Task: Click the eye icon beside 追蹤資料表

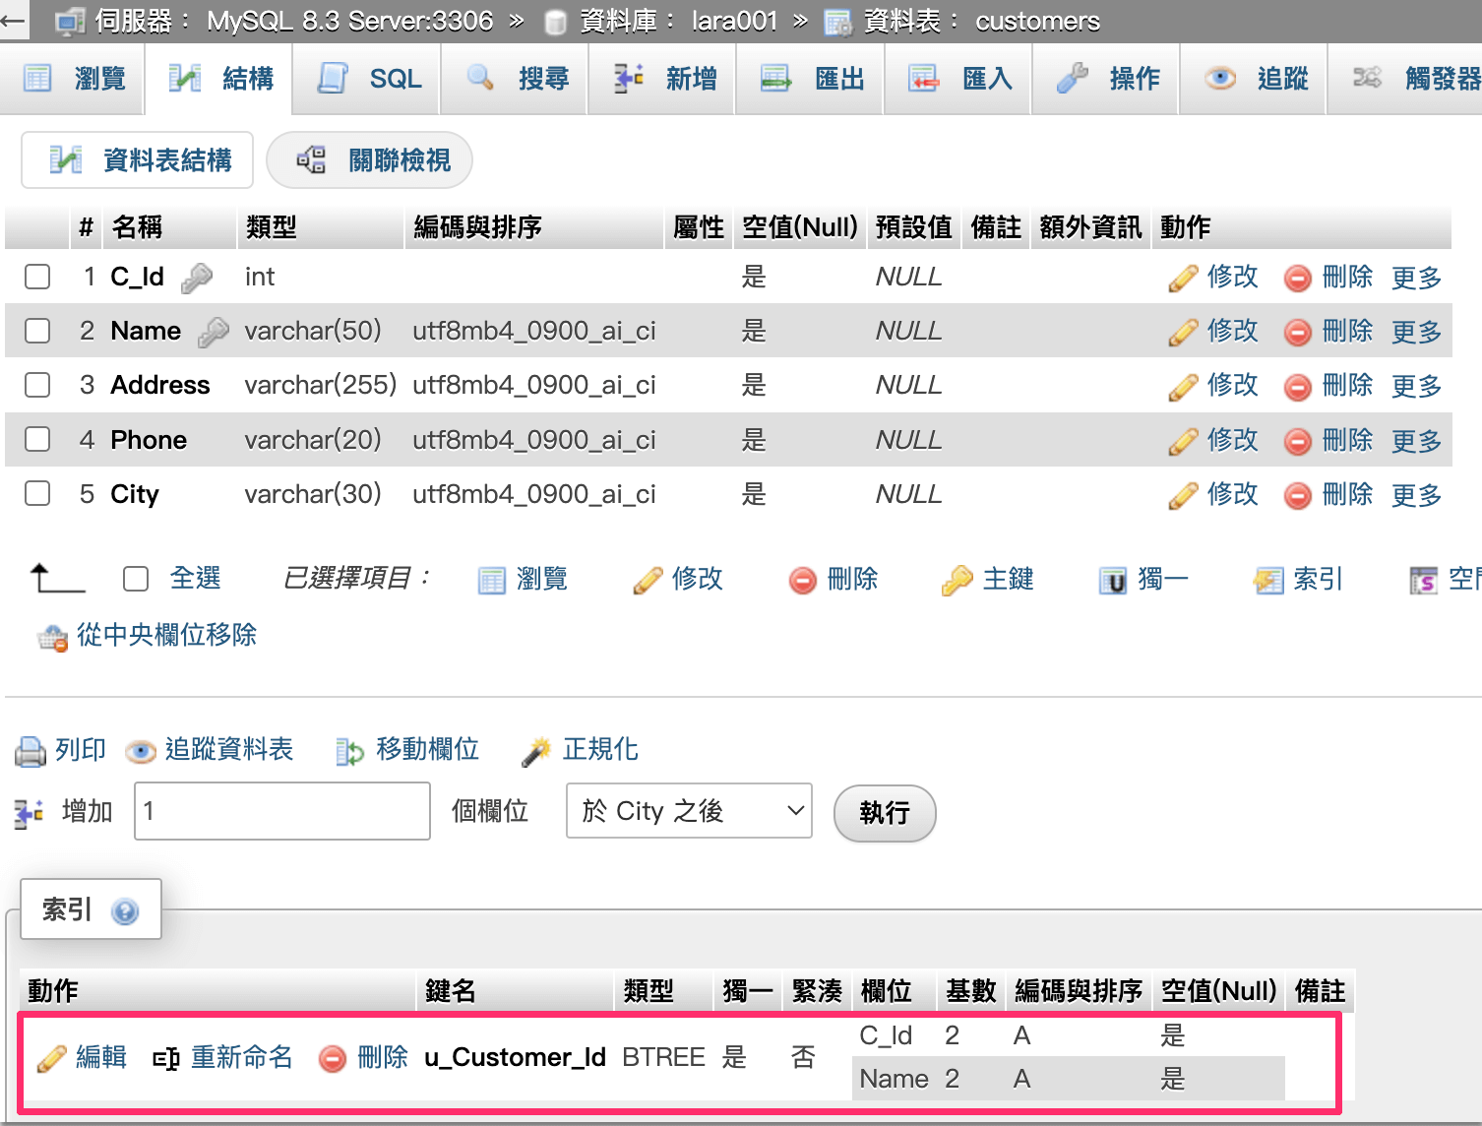Action: tap(141, 752)
